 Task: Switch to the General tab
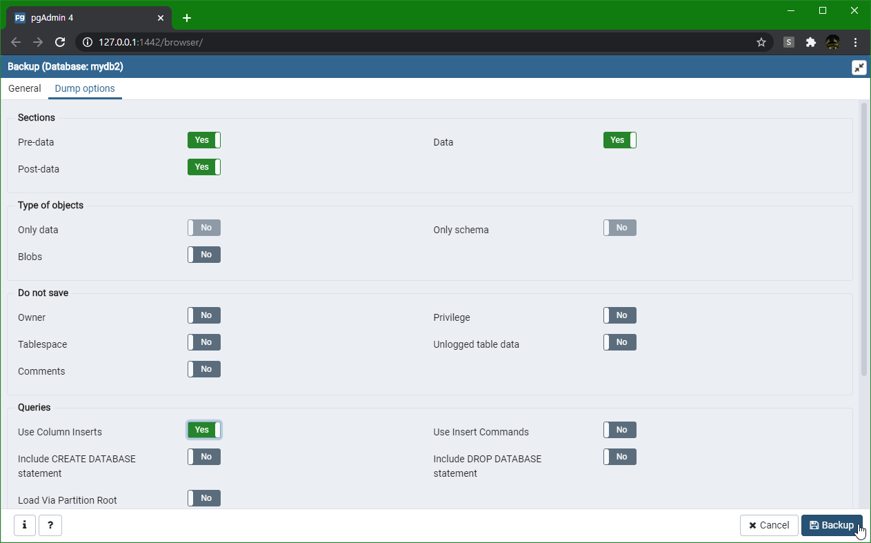tap(25, 88)
